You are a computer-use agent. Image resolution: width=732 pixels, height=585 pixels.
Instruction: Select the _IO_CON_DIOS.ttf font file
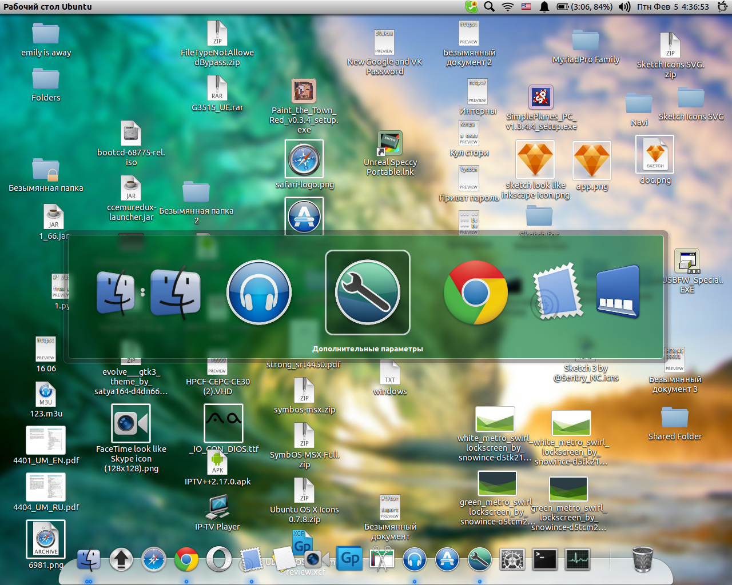(x=224, y=423)
